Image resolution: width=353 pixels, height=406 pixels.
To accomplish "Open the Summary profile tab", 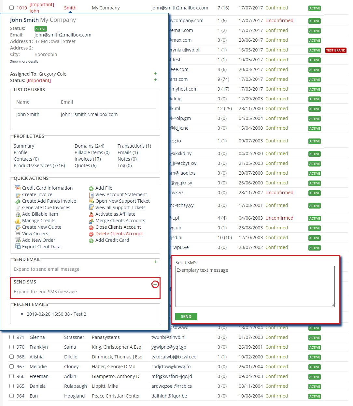I will click(24, 146).
